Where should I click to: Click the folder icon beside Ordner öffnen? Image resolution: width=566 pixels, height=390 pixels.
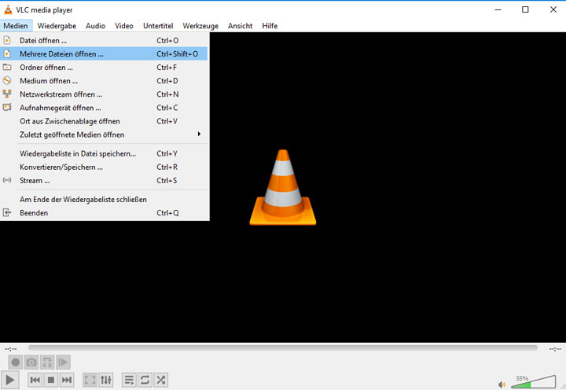7,67
